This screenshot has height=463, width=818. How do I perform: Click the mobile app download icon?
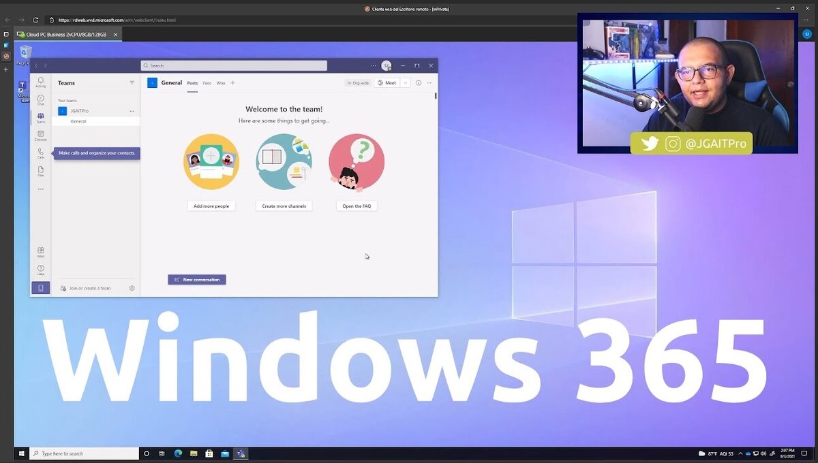pyautogui.click(x=41, y=288)
